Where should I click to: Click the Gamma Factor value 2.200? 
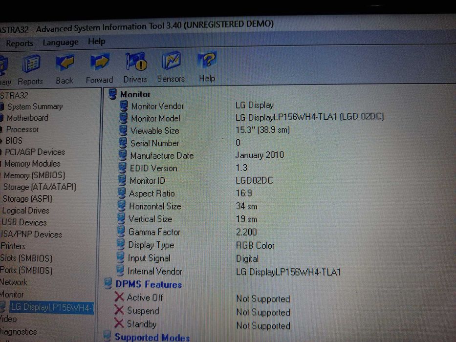[246, 232]
